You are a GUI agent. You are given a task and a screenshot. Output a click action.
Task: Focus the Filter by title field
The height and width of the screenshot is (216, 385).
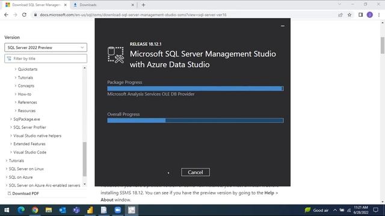[x=46, y=59]
